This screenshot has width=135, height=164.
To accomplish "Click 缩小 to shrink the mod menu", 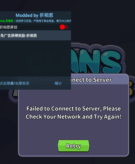I will [58, 83].
